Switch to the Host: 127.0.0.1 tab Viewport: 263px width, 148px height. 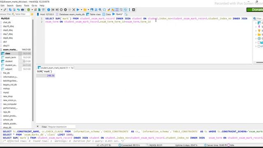(x=45, y=14)
